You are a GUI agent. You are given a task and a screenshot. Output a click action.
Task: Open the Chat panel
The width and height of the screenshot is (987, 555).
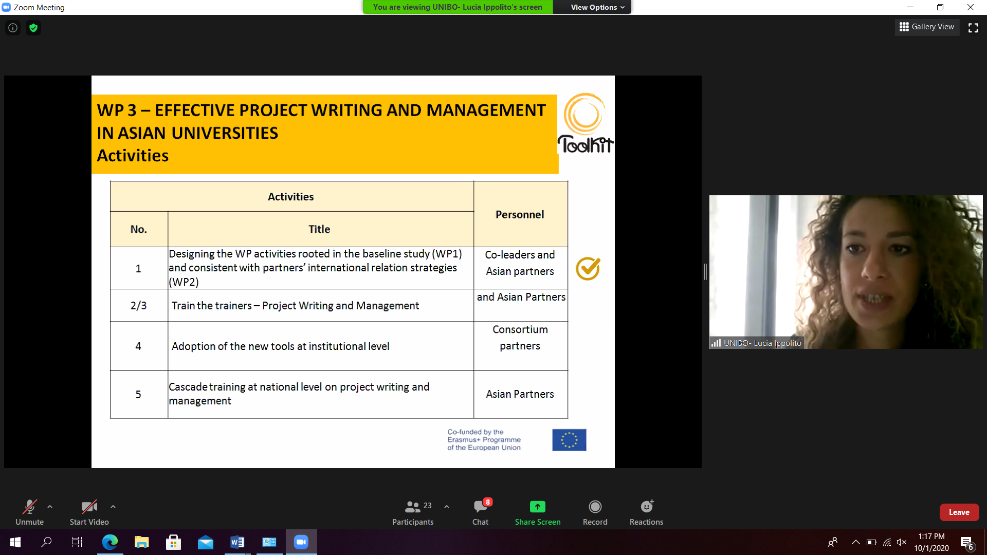tap(481, 512)
